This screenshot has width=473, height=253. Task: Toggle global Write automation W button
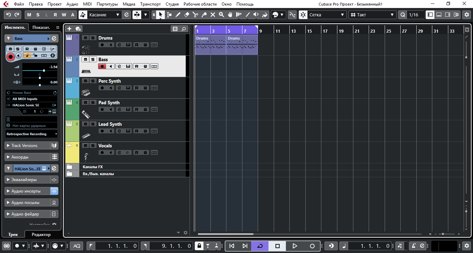coord(64,15)
